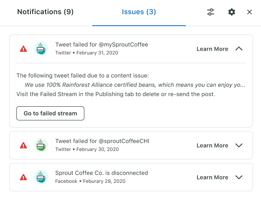This screenshot has height=201, width=261.
Task: Click the 'Twitter • February 31, 2020' line
Action: pos(87,53)
